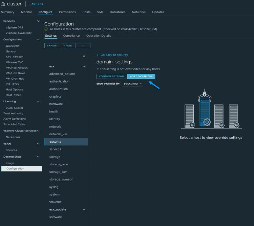The height and width of the screenshot is (226, 254).
Task: Select graphics in settings tree
Action: [55, 97]
